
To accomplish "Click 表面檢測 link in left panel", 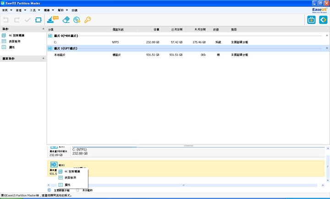I will pos(15,41).
